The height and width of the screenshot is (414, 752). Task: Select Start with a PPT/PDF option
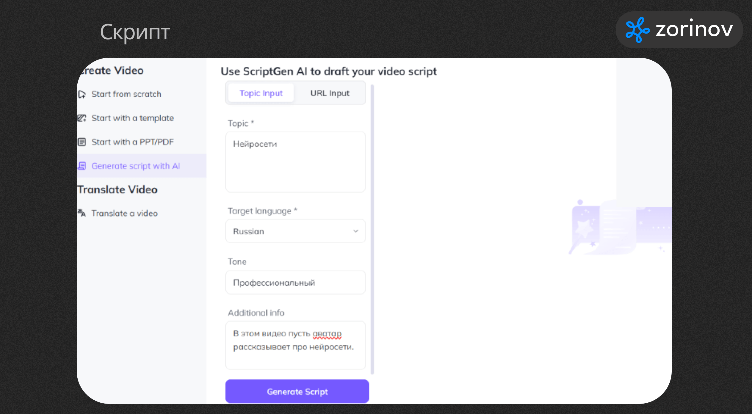pyautogui.click(x=132, y=142)
